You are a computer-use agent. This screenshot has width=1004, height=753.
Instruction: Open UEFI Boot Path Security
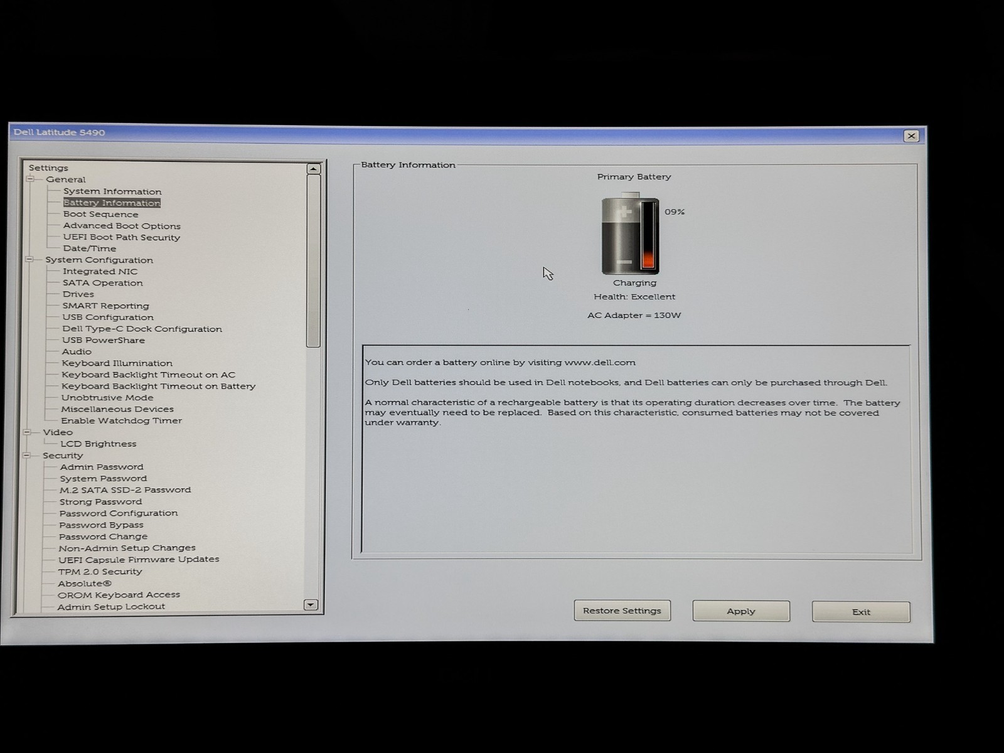click(x=122, y=237)
